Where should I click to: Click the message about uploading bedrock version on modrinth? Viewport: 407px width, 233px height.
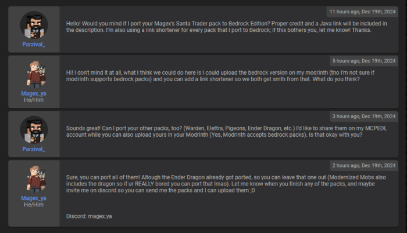(220, 76)
